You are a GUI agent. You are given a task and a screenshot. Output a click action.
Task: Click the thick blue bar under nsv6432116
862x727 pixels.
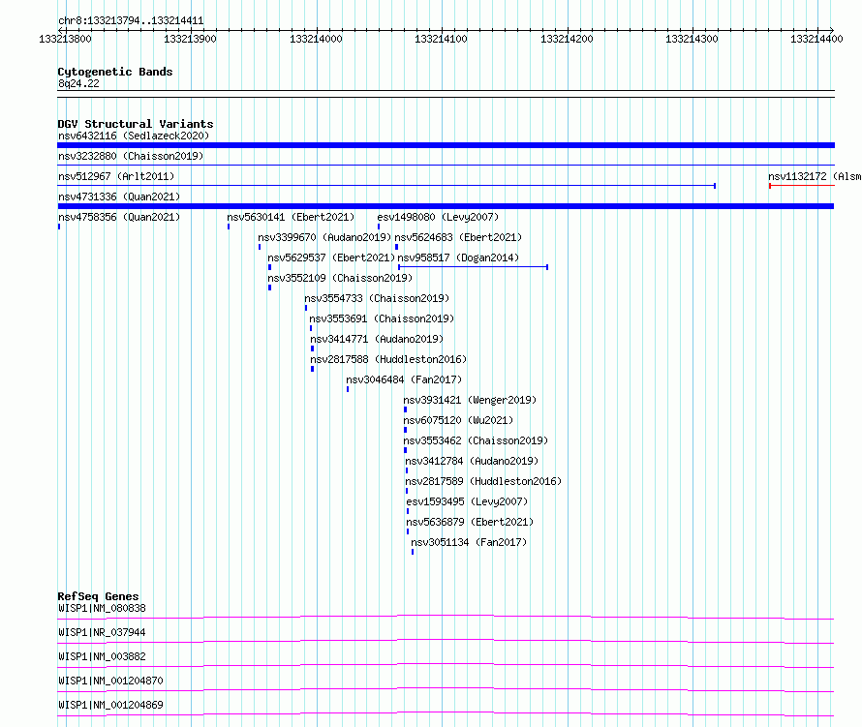(x=446, y=145)
